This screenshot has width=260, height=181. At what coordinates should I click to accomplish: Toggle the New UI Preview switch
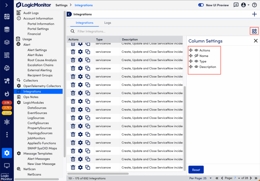(x=201, y=5)
